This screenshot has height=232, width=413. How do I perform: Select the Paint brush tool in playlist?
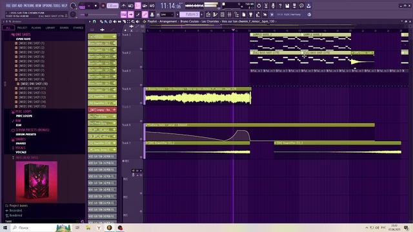coord(106,21)
